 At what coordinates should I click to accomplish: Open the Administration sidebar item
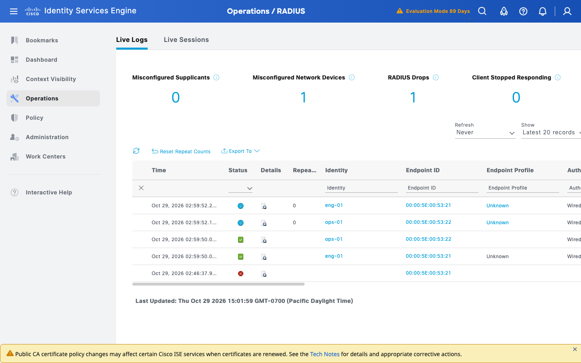pos(53,137)
